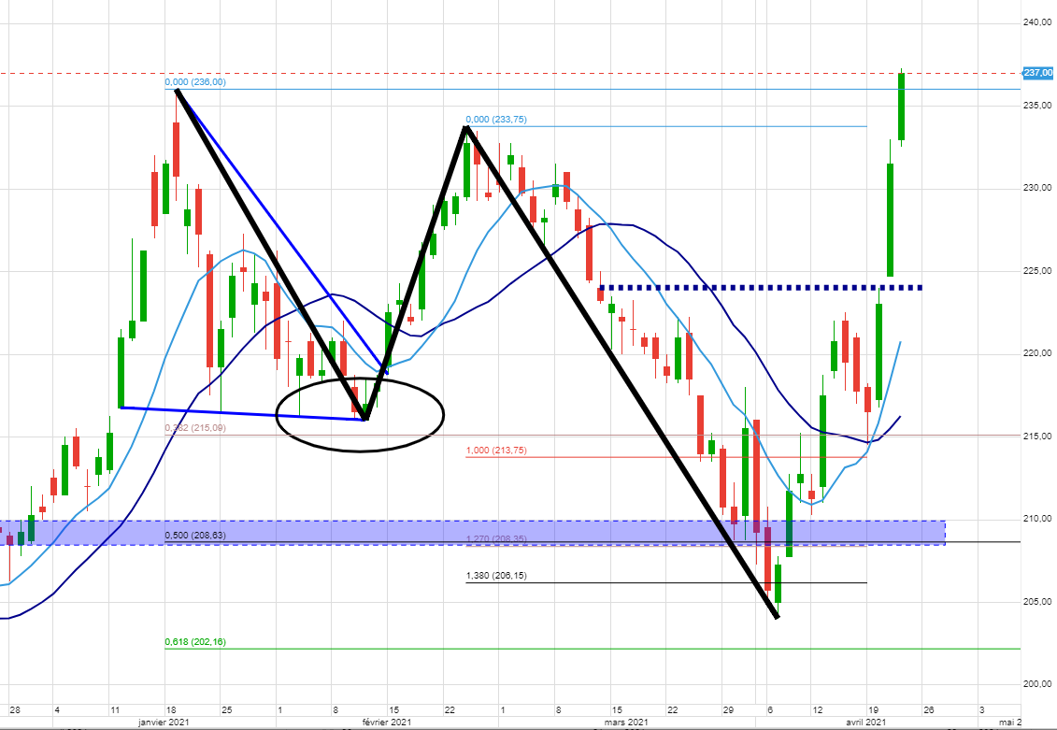Select the black ellipse drawing outline

(x=443, y=414)
